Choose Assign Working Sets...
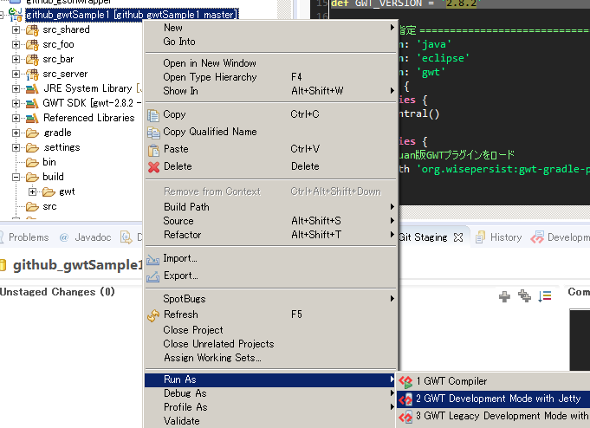The image size is (590, 428). point(270,358)
